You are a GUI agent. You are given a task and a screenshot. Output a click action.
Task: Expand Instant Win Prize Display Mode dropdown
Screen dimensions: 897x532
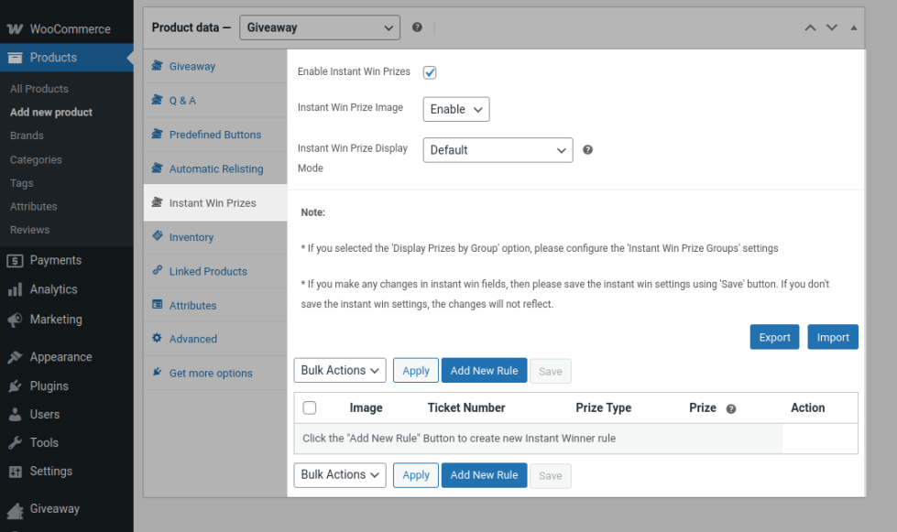(498, 150)
